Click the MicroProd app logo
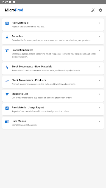Image resolution: width=106 pixels, height=188 pixels. pyautogui.click(x=14, y=10)
